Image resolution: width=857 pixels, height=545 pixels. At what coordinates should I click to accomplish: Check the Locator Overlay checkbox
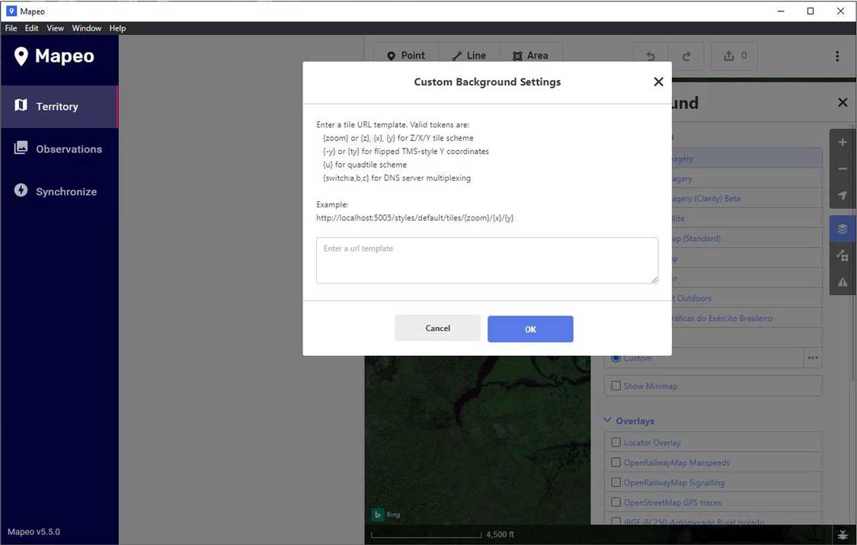point(616,442)
